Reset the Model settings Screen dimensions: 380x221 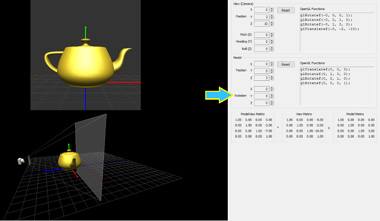coord(286,65)
